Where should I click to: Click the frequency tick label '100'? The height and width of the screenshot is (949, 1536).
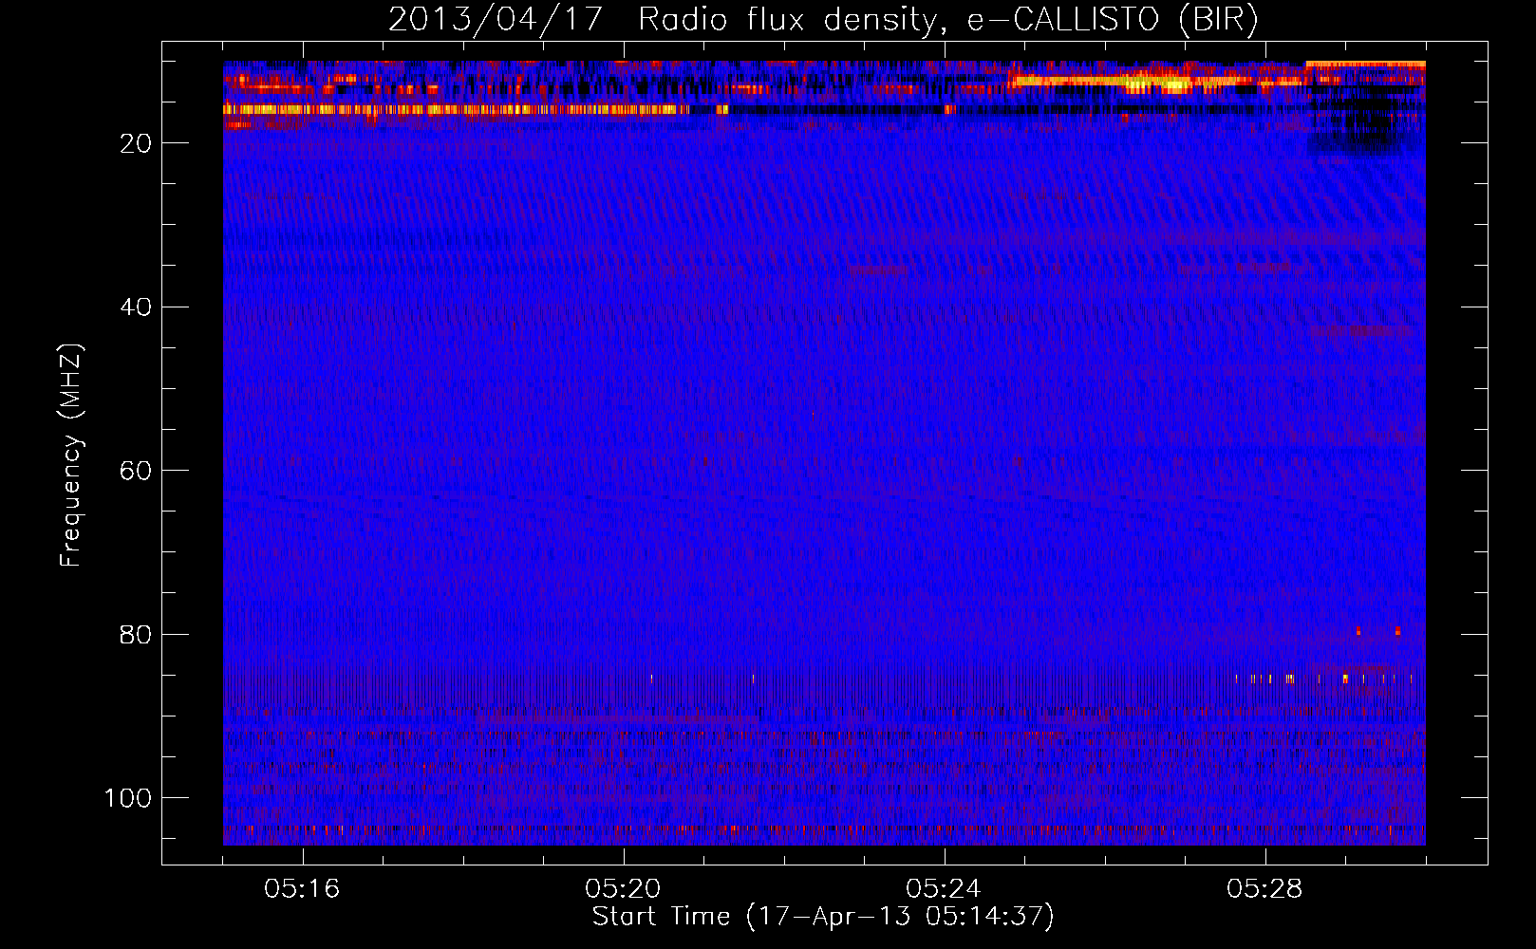click(128, 798)
